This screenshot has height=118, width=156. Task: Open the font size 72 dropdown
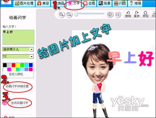(18, 57)
